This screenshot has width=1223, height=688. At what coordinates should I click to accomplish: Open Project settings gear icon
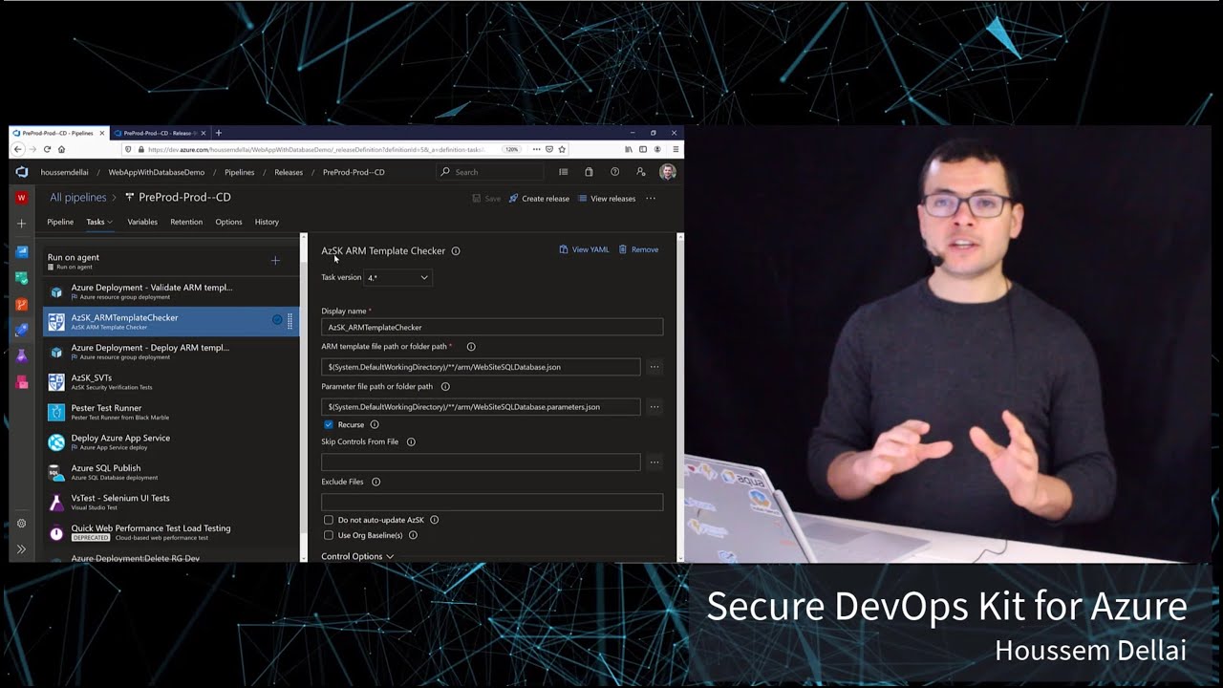tap(21, 524)
